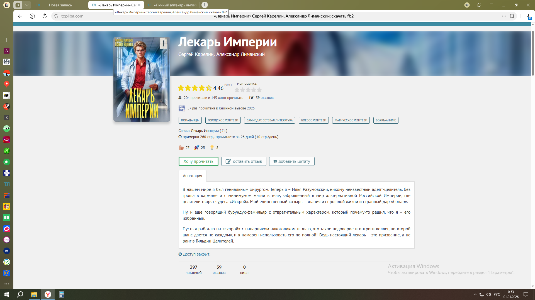The width and height of the screenshot is (535, 300).
Task: Click the 'оставить отзыв' button
Action: (x=244, y=161)
